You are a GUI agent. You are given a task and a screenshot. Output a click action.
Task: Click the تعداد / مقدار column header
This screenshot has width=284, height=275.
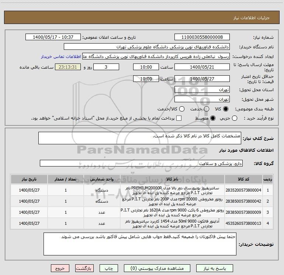point(66,179)
